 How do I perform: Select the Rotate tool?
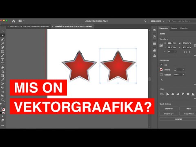coord(2,64)
